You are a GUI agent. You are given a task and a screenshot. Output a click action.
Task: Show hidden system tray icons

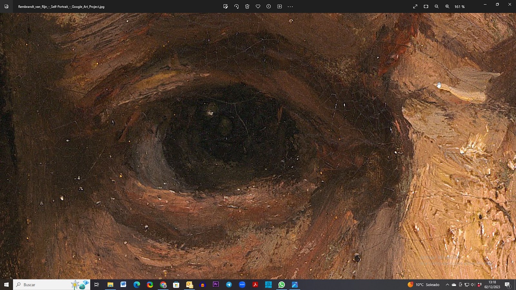click(x=447, y=285)
